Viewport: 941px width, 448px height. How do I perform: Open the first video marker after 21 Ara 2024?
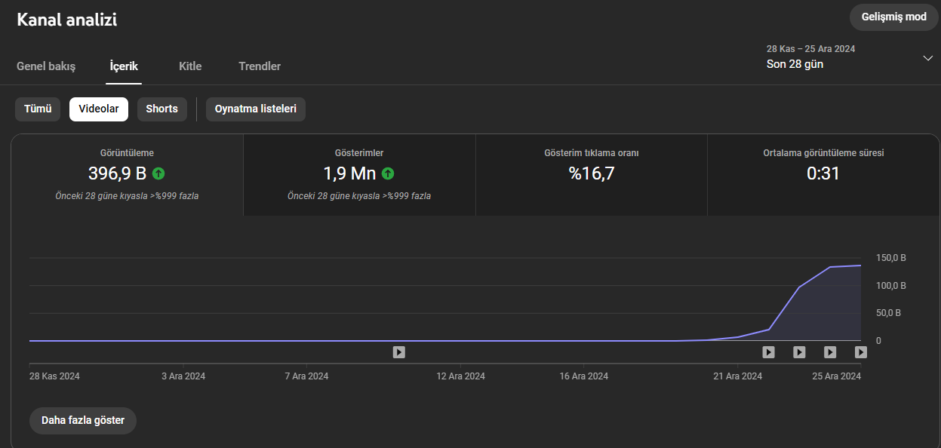tap(768, 351)
